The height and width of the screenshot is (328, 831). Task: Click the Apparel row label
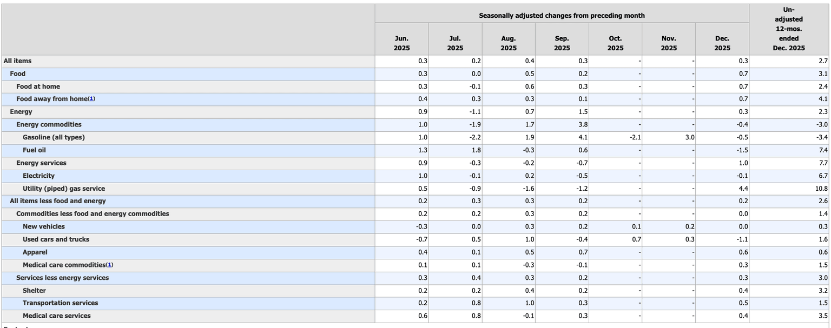point(35,252)
